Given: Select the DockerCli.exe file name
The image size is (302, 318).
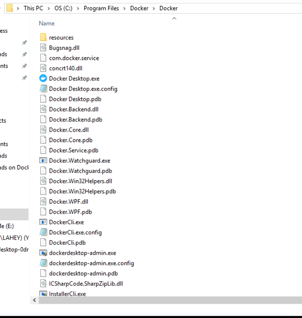Looking at the screenshot, I should click(x=66, y=222).
